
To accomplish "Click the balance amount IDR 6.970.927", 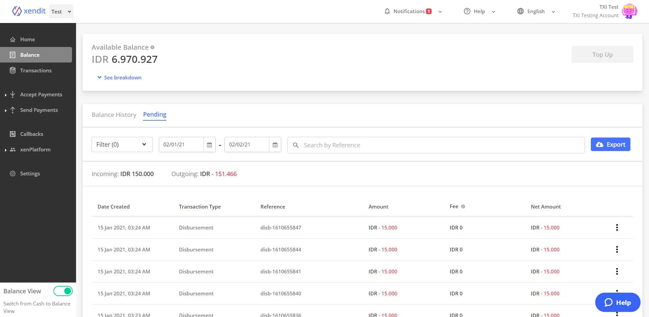I will 124,59.
